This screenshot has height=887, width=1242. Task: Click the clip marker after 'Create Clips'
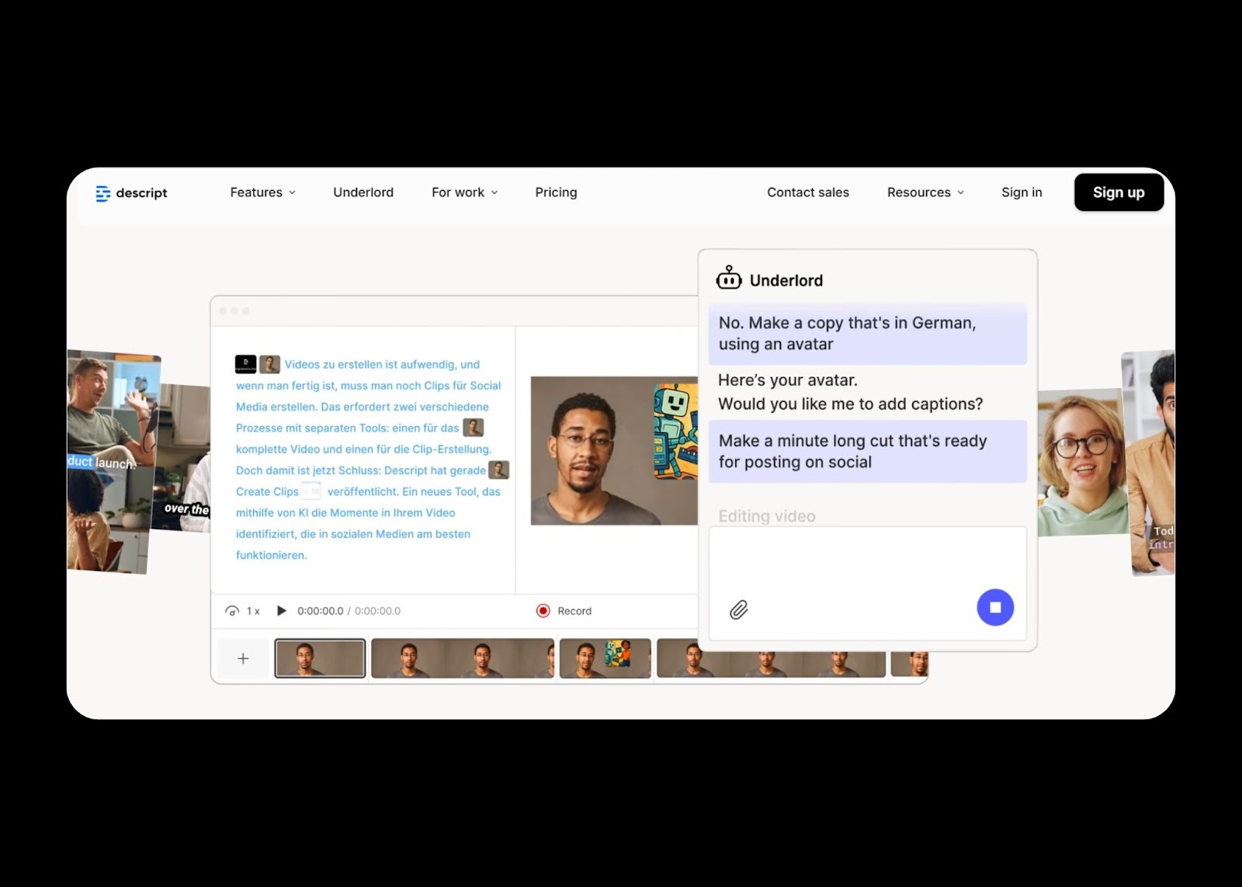tap(311, 491)
